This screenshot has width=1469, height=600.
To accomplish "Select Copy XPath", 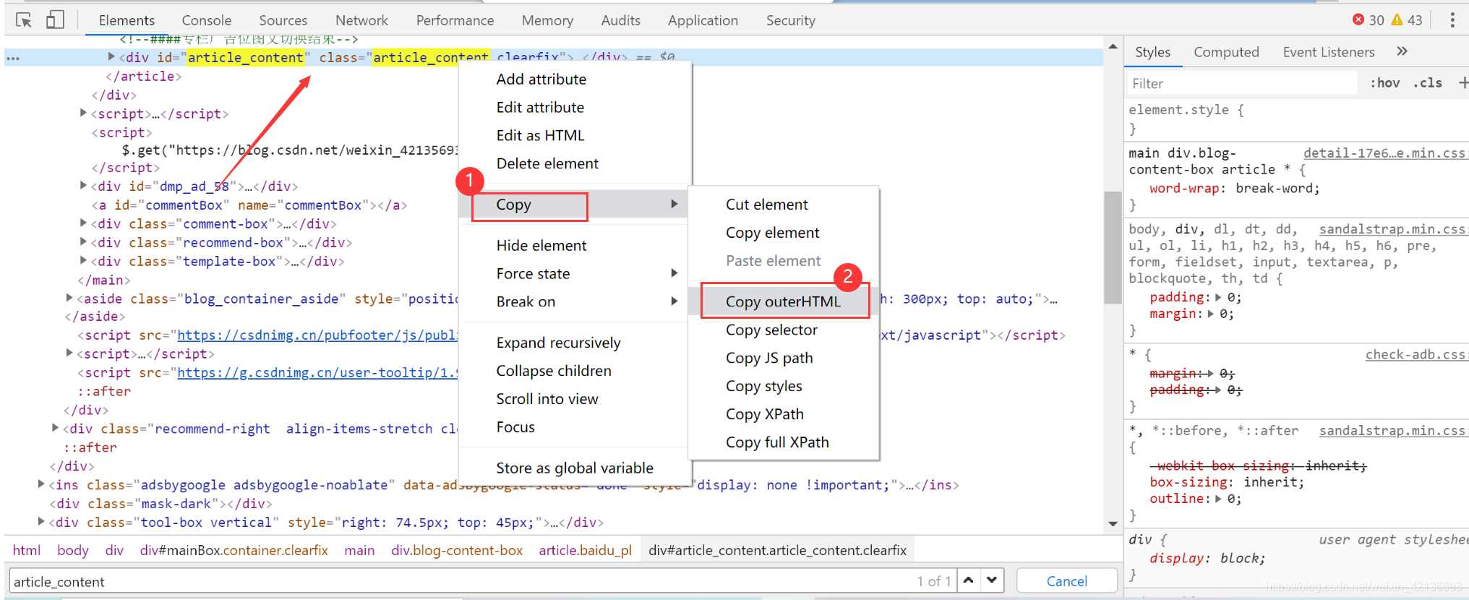I will click(784, 415).
